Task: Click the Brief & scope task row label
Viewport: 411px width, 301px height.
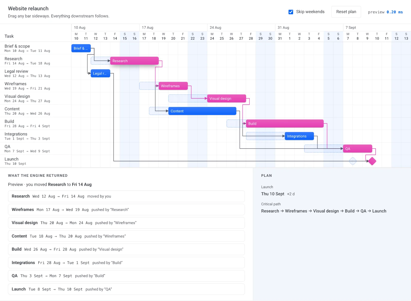Action: click(35, 48)
